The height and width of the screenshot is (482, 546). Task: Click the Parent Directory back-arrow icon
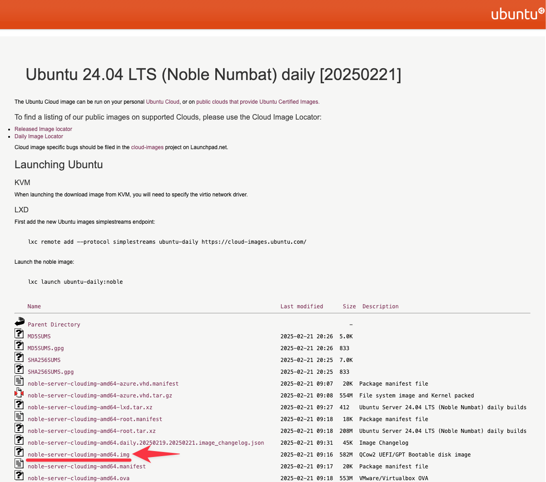pyautogui.click(x=19, y=321)
